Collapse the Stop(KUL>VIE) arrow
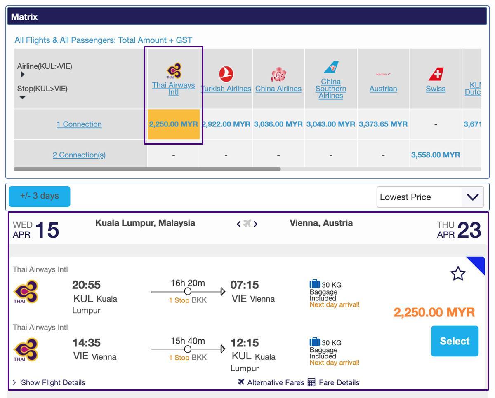This screenshot has height=398, width=495. pyautogui.click(x=22, y=97)
